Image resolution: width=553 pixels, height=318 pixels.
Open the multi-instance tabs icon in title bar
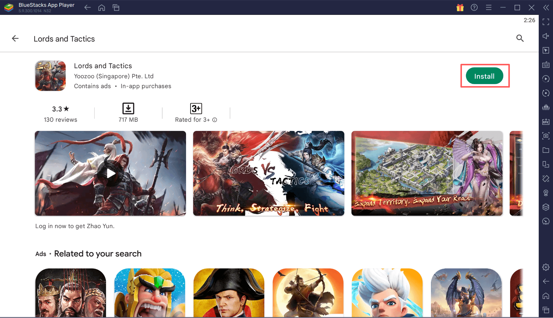point(116,7)
